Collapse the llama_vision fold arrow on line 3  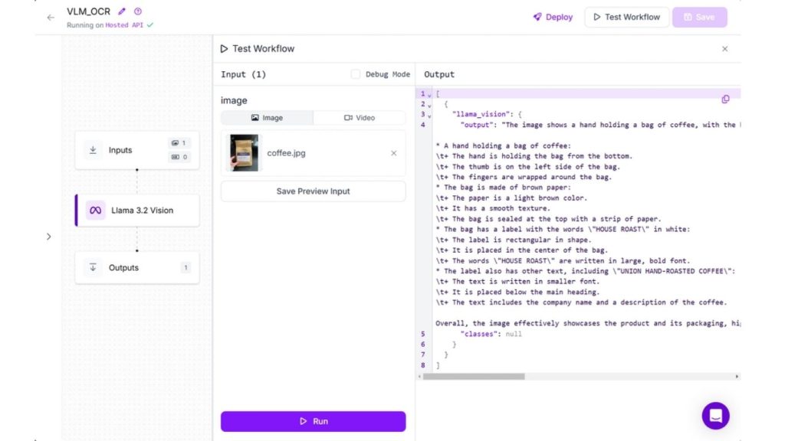pyautogui.click(x=429, y=115)
